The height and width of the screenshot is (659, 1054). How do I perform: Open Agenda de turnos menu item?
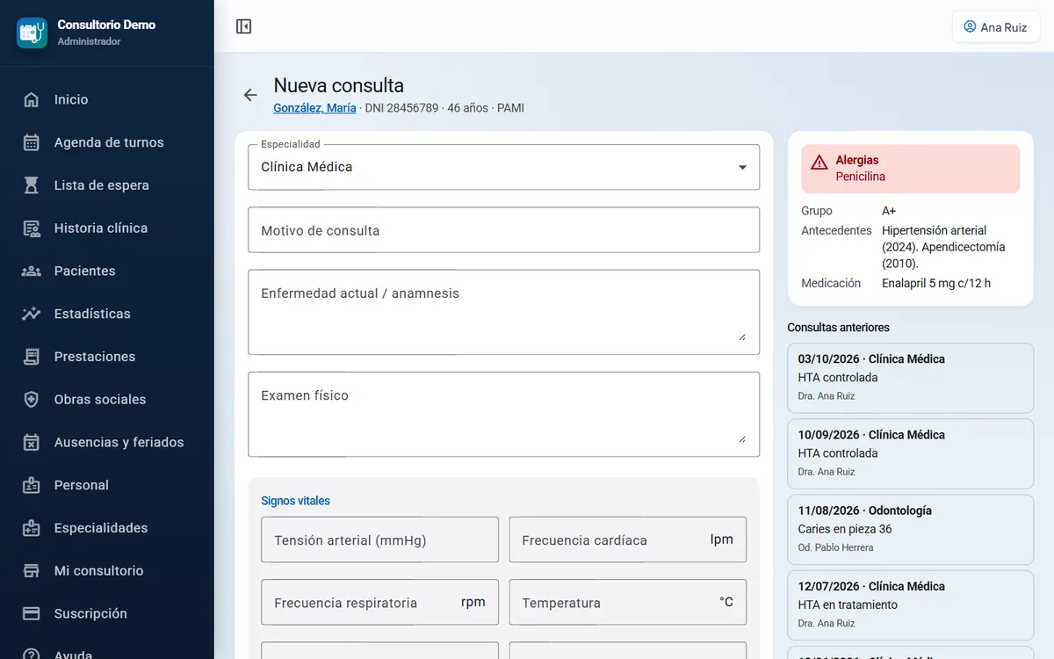[x=107, y=142]
